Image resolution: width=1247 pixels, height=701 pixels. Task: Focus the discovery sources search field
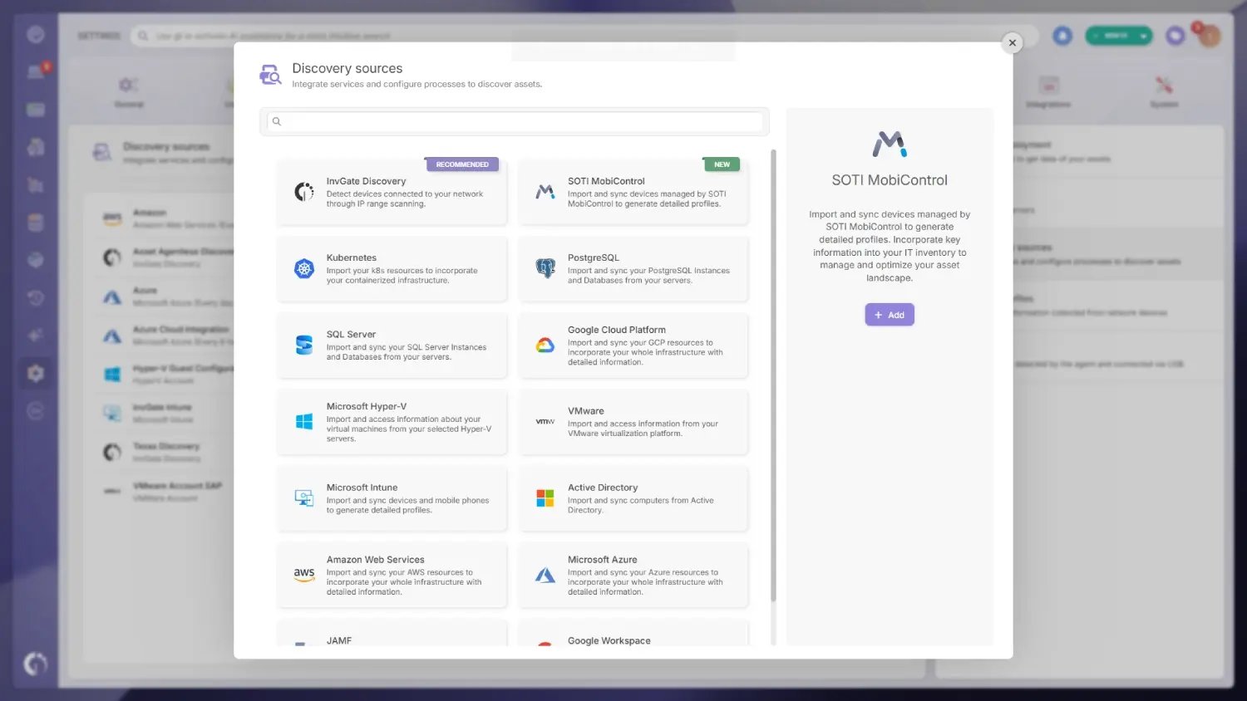(x=515, y=121)
